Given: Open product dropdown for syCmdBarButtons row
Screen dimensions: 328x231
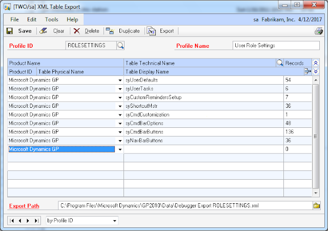Looking at the screenshot, I should [x=120, y=132].
